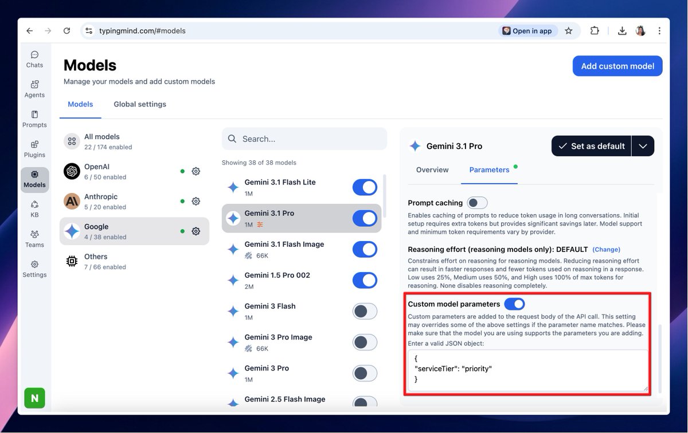Click into the model Search field
This screenshot has height=433, width=688.
coord(304,139)
